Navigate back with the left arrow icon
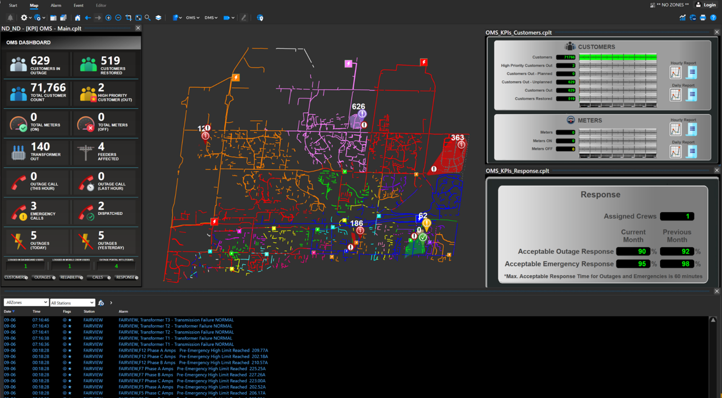 (x=88, y=18)
